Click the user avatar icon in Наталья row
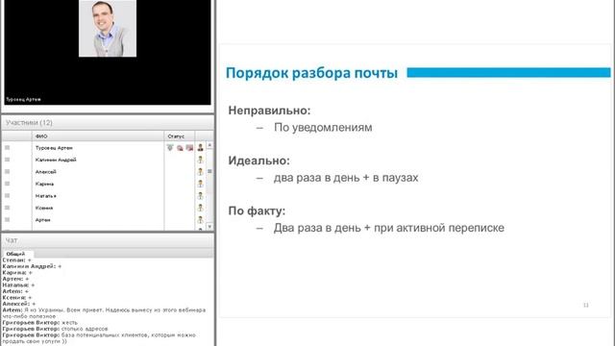Viewport: 615px width, 346px height. pos(201,196)
